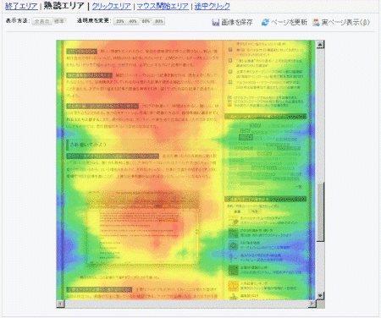Select the 全表示 display mode

(41, 21)
